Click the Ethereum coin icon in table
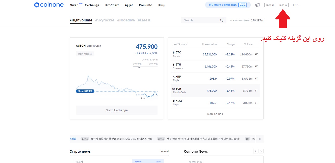Viewport: 335px width, 163px height. tap(173, 64)
